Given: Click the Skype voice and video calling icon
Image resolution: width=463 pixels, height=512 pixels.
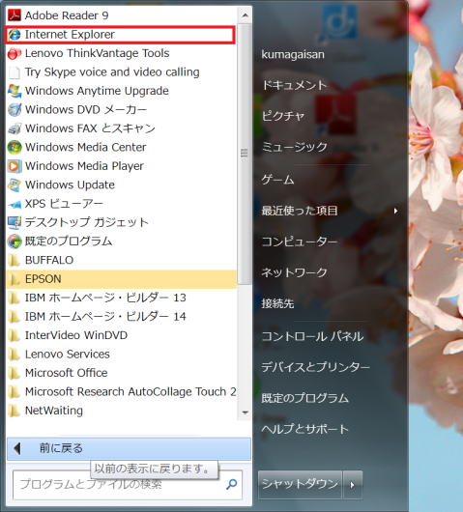Looking at the screenshot, I should click(14, 72).
